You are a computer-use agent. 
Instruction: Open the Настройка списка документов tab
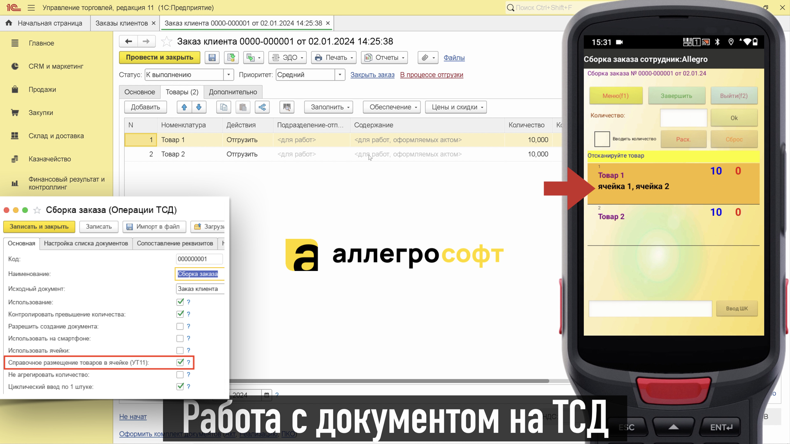[x=86, y=243]
